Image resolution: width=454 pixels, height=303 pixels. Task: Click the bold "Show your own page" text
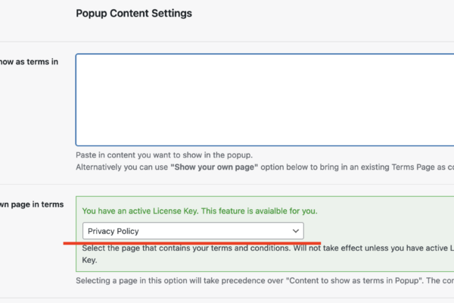tap(214, 167)
